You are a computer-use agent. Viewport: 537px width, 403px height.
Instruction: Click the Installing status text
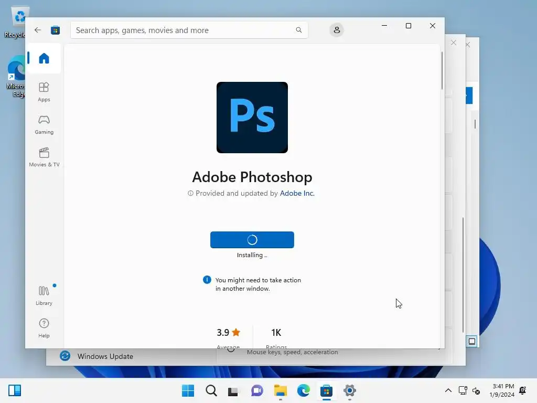click(x=252, y=255)
